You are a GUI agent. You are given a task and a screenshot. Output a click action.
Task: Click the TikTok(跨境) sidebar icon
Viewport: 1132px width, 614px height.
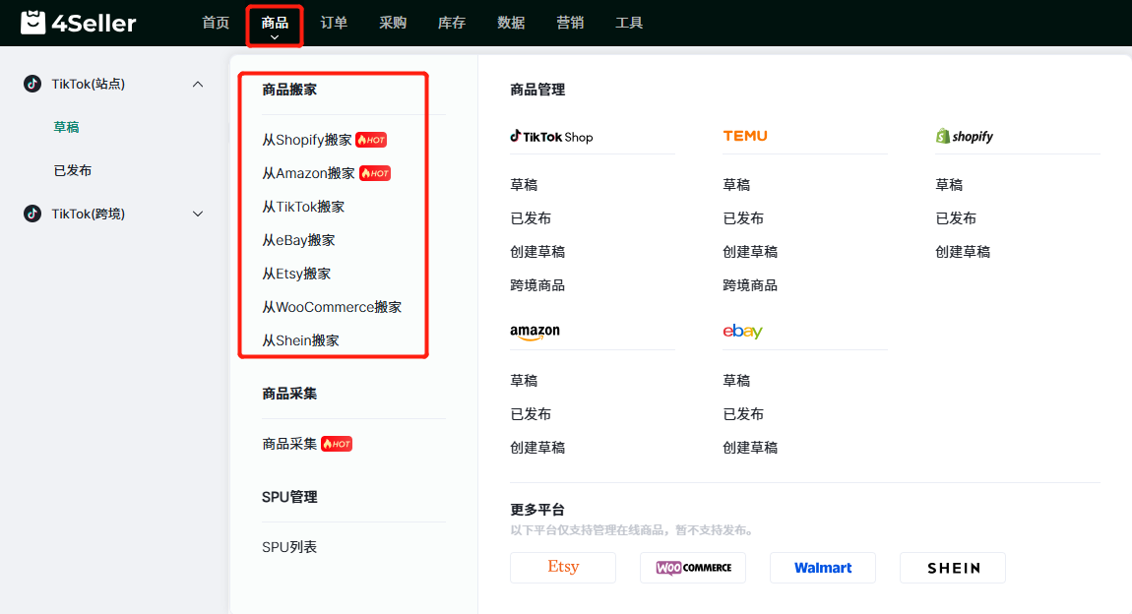(32, 214)
